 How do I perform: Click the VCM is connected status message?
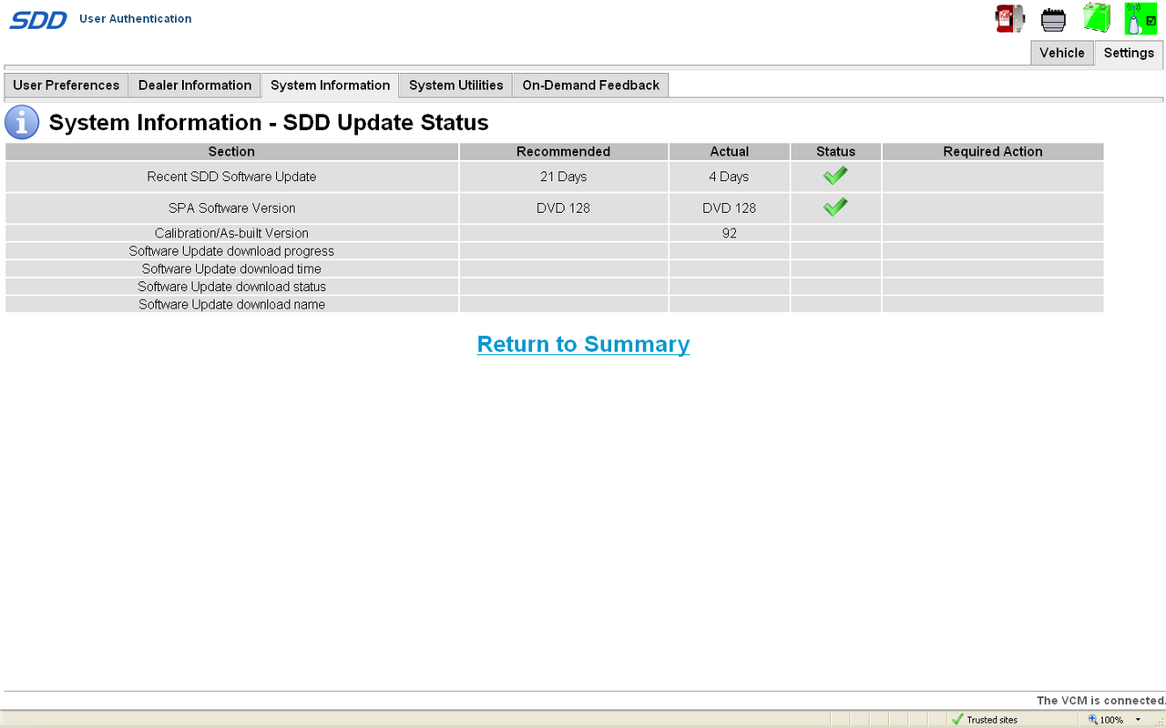1101,701
